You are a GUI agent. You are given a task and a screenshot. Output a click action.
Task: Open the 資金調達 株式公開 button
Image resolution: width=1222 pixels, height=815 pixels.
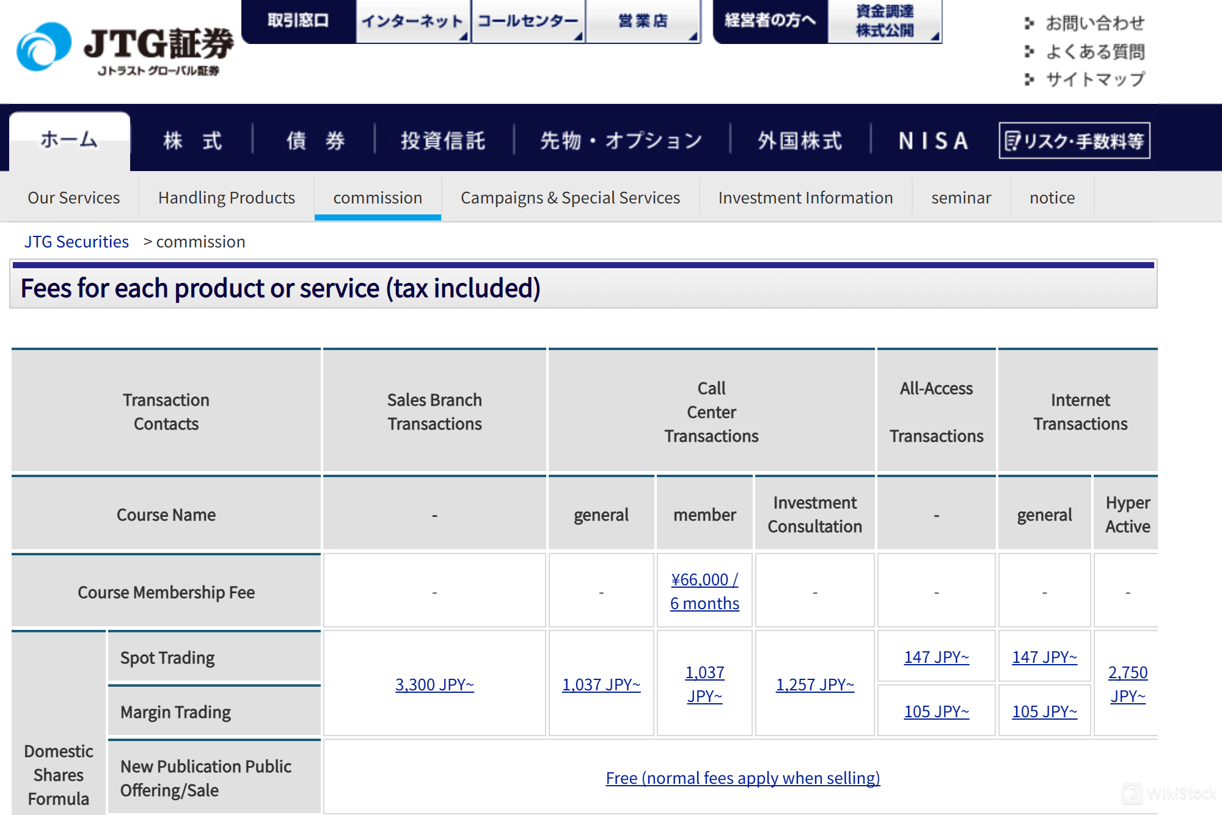point(884,21)
